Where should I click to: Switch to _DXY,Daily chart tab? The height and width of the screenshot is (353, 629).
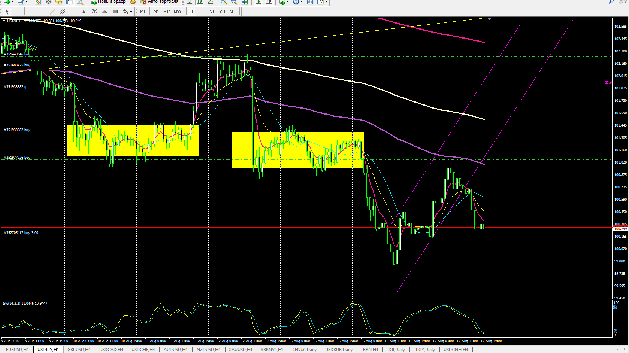coord(424,350)
